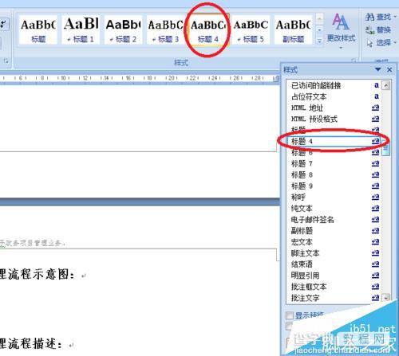Select the 明显引用 style
Image resolution: width=399 pixels, height=356 pixels.
pos(334,276)
